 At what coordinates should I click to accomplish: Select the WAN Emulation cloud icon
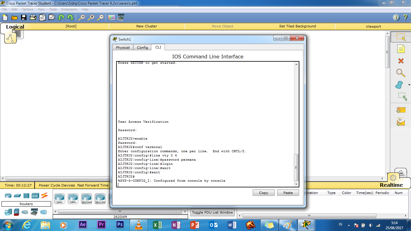point(25,212)
